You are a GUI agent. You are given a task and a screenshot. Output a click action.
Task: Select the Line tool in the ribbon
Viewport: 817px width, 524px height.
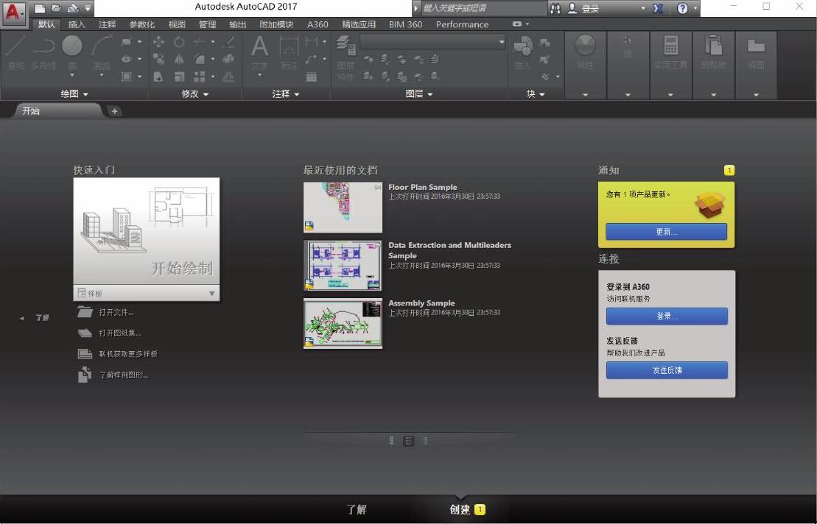pos(15,52)
